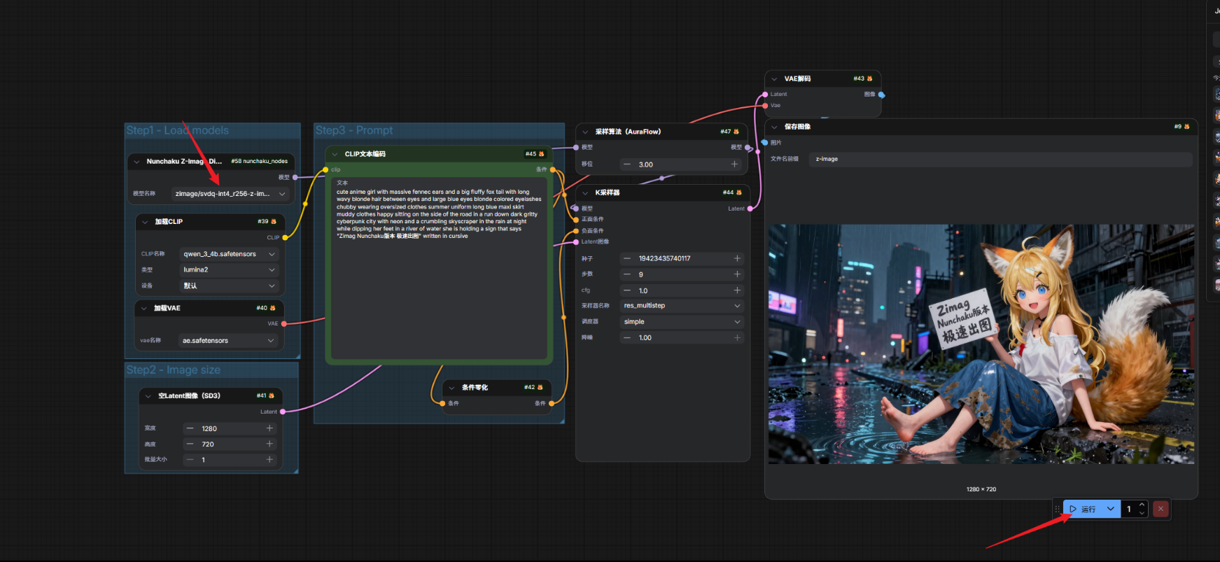Viewport: 1220px width, 562px height.
Task: Click the plus icon for 步数 value
Action: click(736, 274)
